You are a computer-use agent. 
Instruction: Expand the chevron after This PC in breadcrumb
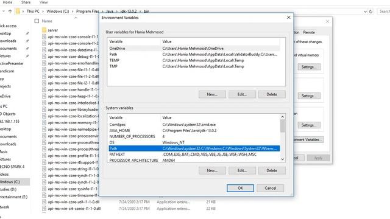pyautogui.click(x=43, y=11)
